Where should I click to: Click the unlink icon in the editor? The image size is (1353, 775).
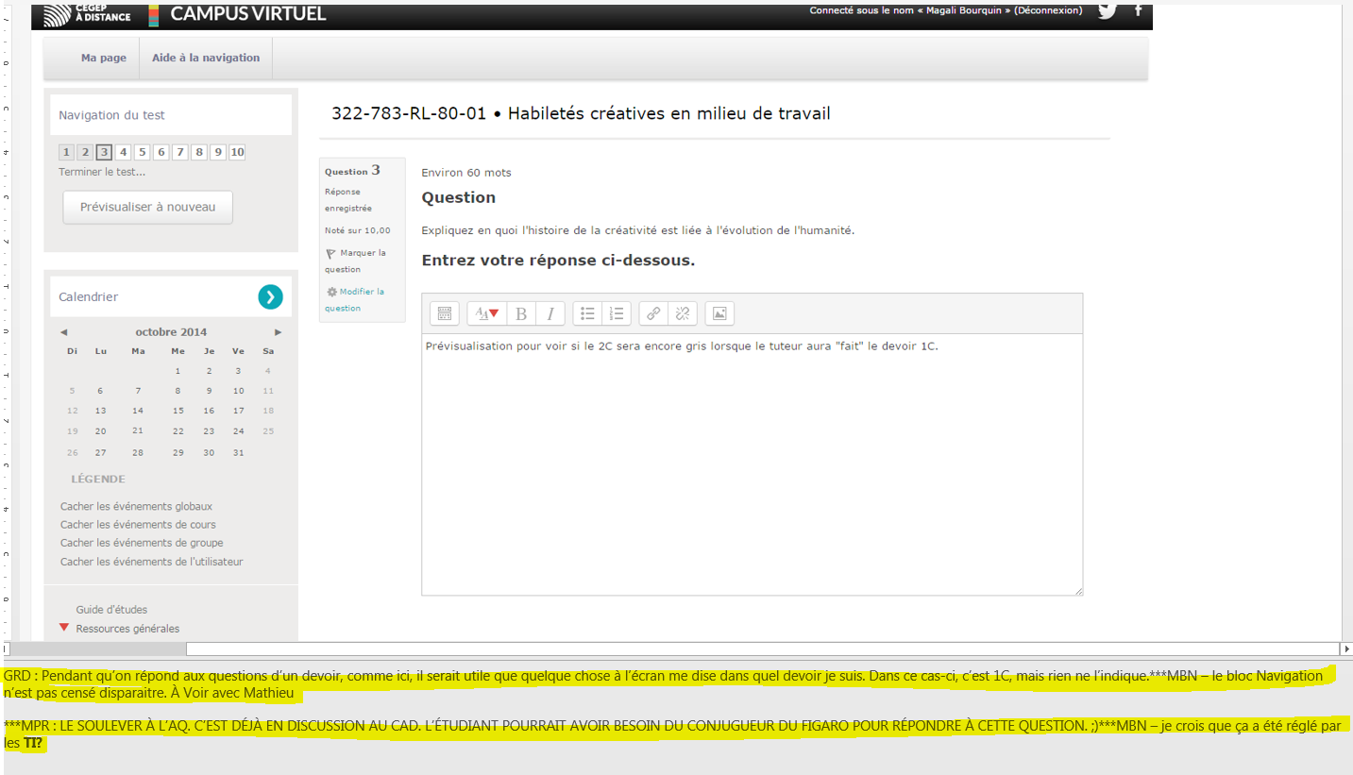tap(683, 314)
